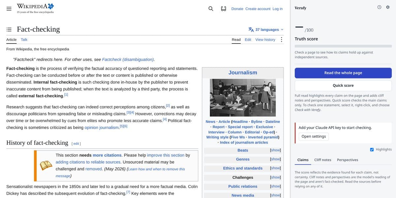
Task: Open adding citations to reliable sources link
Action: 88,162
